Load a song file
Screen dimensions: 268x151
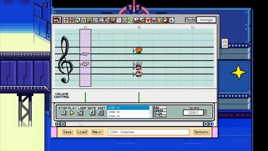pos(82,132)
